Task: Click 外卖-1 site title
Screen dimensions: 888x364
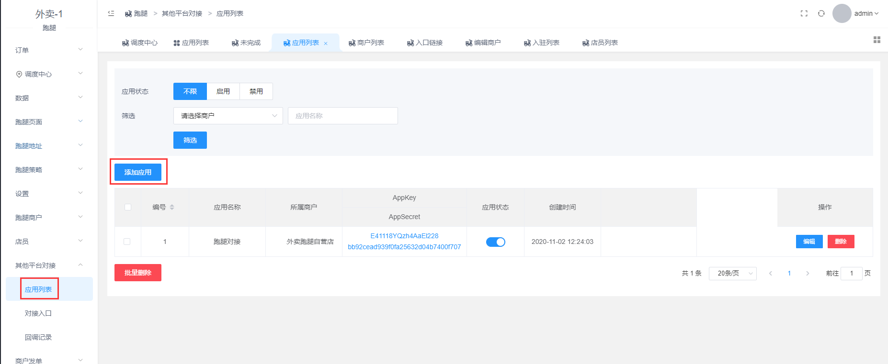Action: (x=49, y=14)
